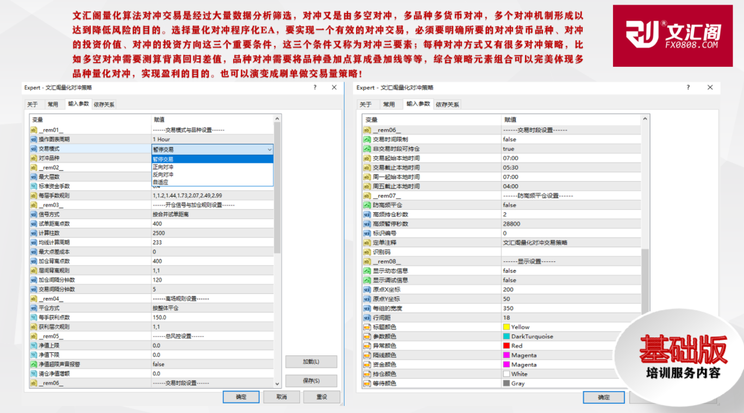Choose 自适应 in the dropdown list
Image resolution: width=744 pixels, height=413 pixels.
coord(212,182)
